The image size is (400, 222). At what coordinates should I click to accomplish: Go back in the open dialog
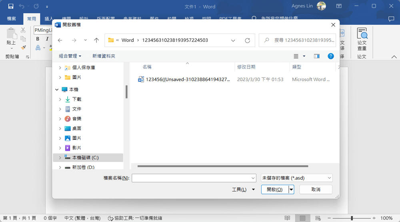coord(60,40)
